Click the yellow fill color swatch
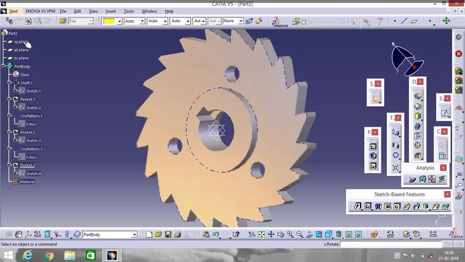The height and width of the screenshot is (262, 465). click(109, 21)
